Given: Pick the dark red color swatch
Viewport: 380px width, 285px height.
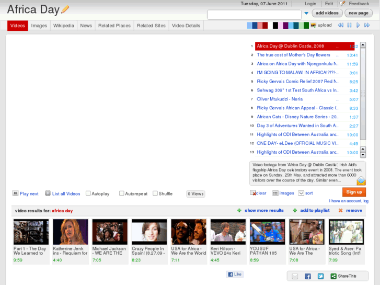Looking at the screenshot, I should (x=265, y=25).
